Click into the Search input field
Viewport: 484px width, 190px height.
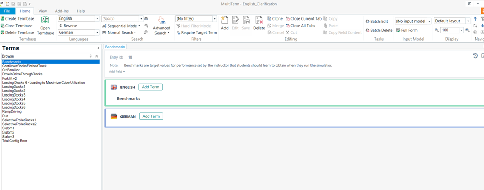(x=120, y=19)
